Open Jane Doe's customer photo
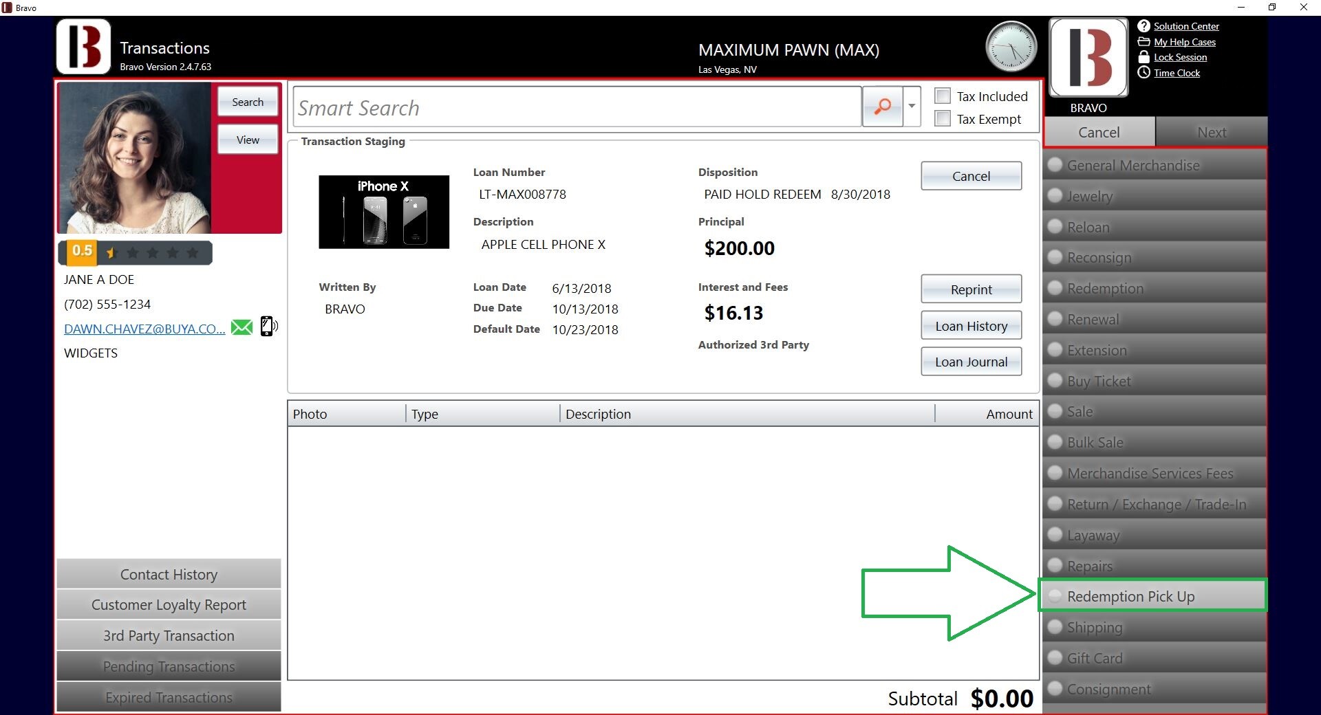 (135, 158)
